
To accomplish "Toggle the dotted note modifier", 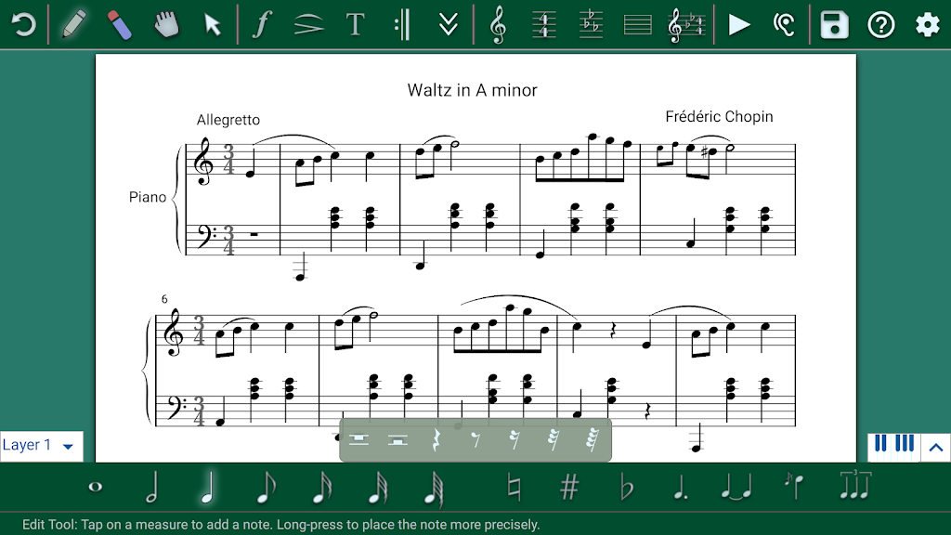I will (x=681, y=487).
